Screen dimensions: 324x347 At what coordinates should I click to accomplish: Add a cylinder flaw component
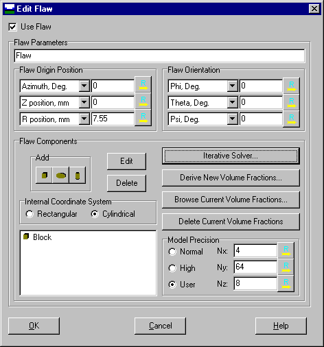[78, 175]
